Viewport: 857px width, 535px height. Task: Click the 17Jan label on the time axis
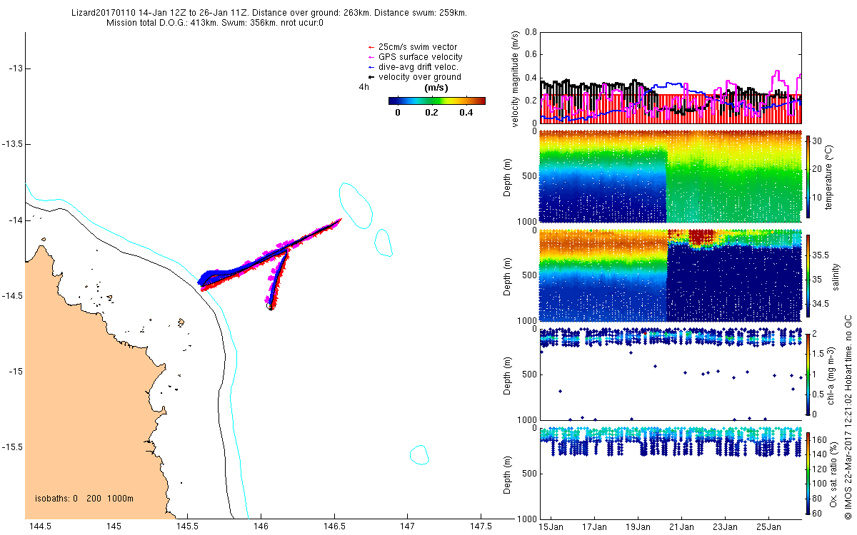point(594,527)
